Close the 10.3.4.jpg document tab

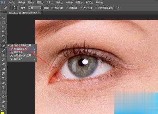39,13
